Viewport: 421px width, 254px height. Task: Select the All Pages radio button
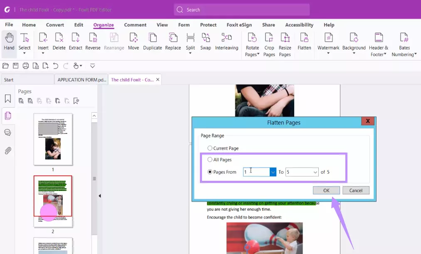click(210, 159)
